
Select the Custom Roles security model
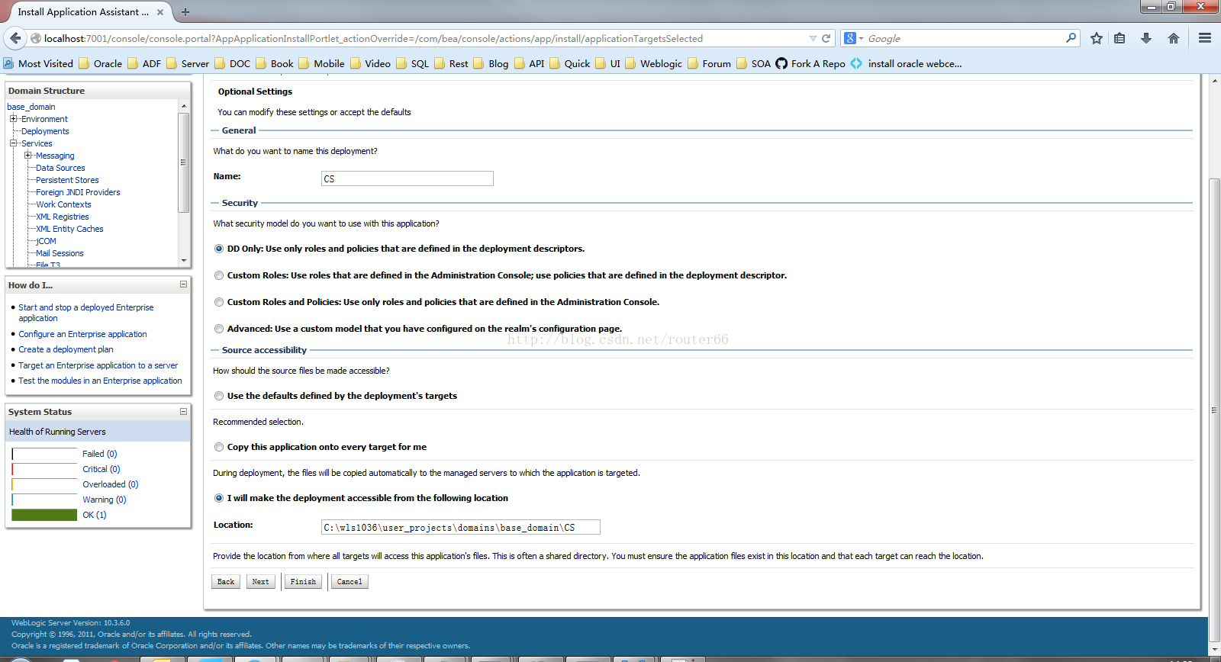(219, 275)
